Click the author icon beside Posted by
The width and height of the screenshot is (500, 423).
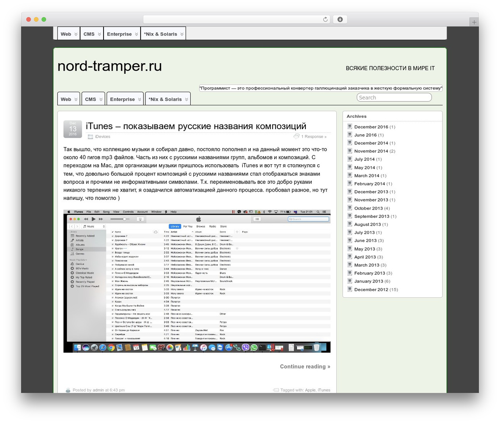tap(68, 390)
